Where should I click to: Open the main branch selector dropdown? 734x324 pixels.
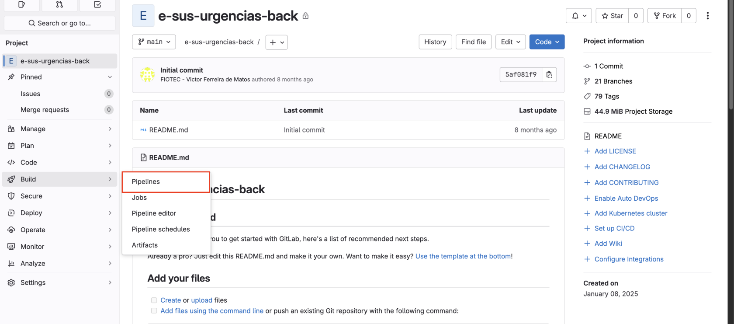click(x=154, y=42)
